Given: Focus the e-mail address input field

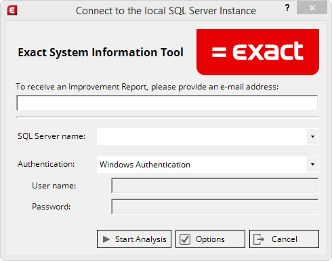Looking at the screenshot, I should [167, 103].
